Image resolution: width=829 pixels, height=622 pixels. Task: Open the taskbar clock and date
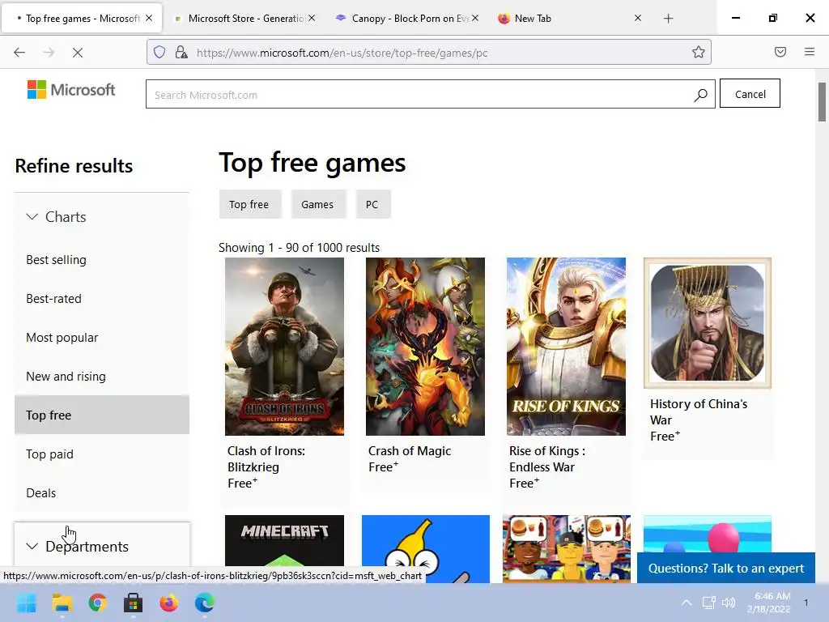(x=769, y=603)
